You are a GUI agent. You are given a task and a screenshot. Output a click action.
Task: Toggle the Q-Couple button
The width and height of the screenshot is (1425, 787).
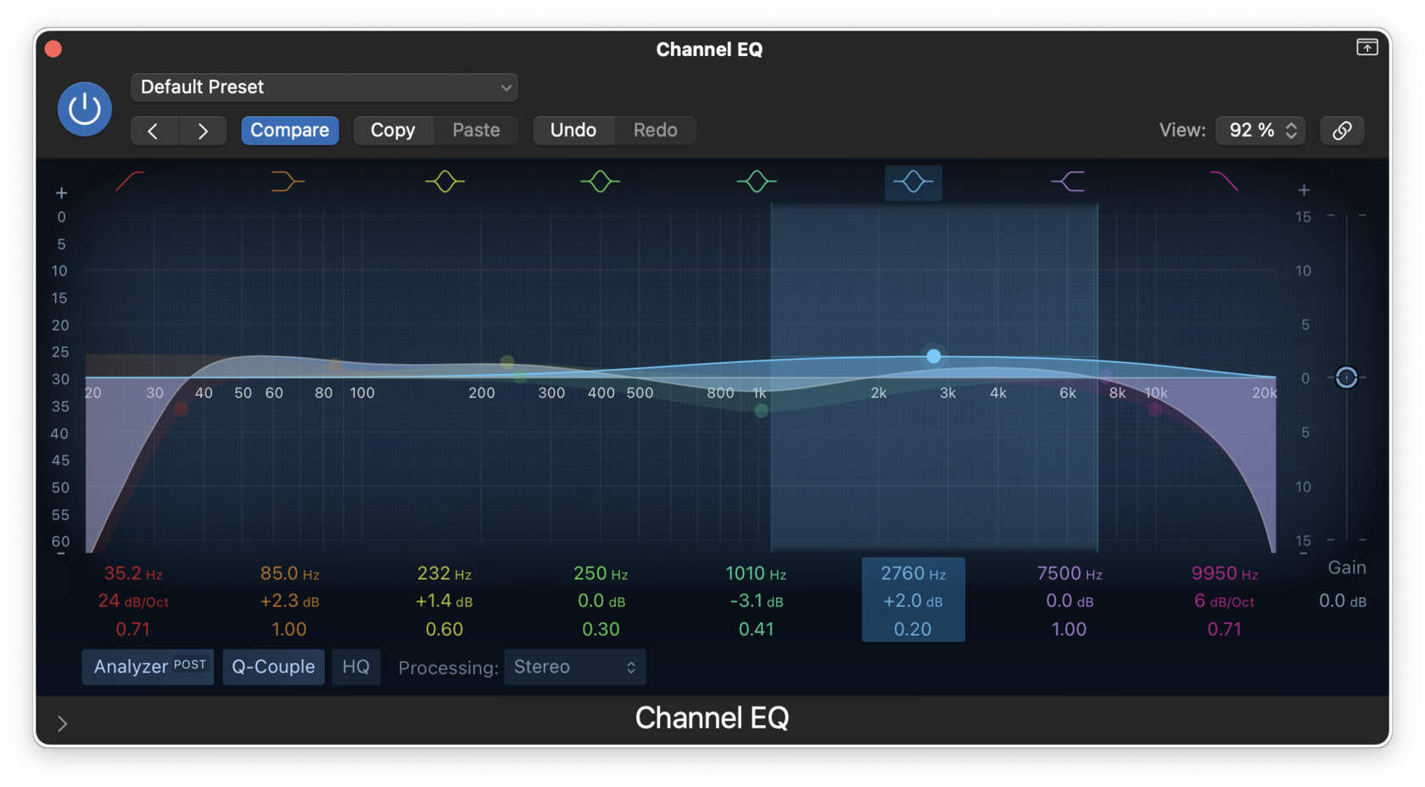point(273,667)
